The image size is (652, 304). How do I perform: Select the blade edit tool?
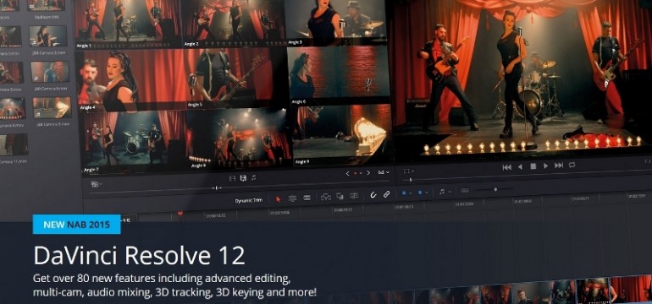[x=307, y=198]
